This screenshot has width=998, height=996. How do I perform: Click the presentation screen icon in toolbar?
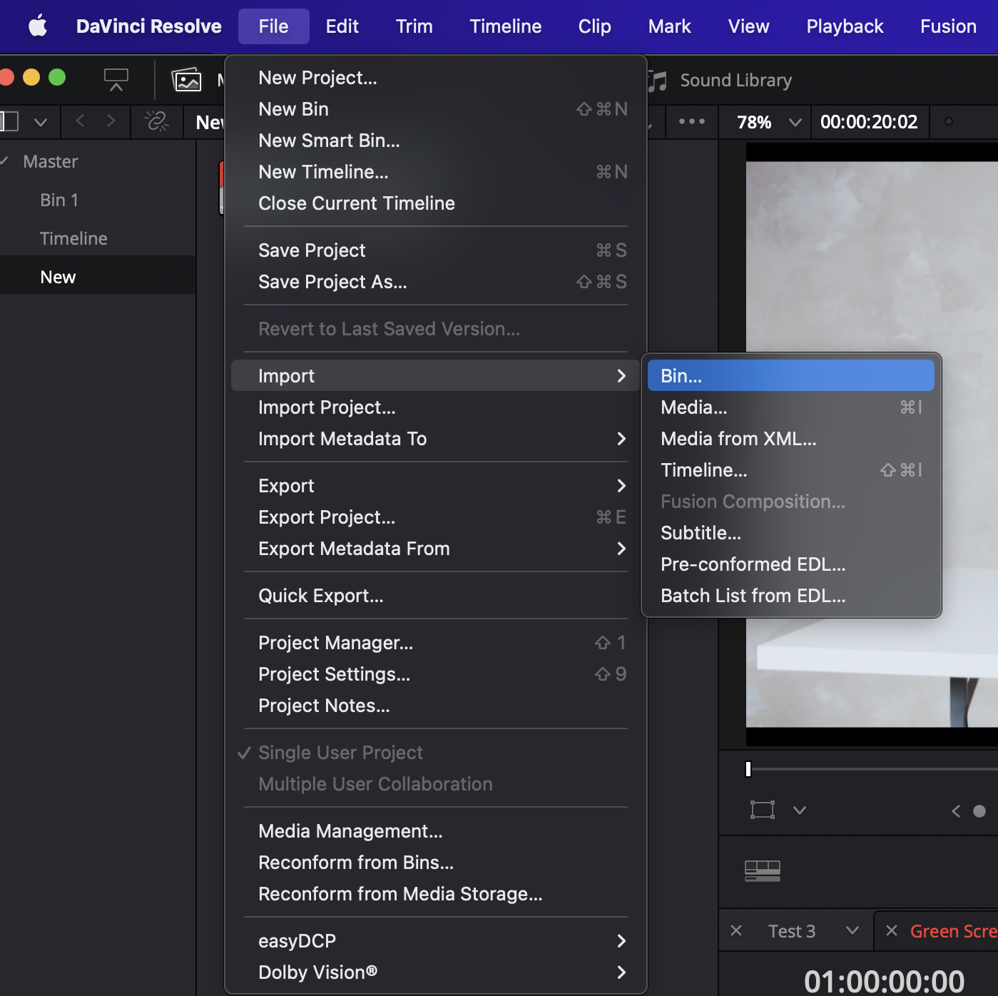point(116,79)
